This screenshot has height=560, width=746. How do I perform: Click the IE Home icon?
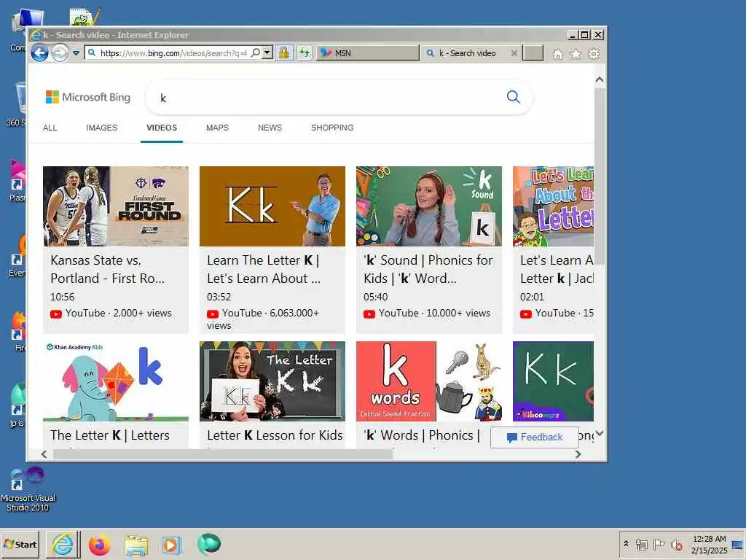[557, 54]
